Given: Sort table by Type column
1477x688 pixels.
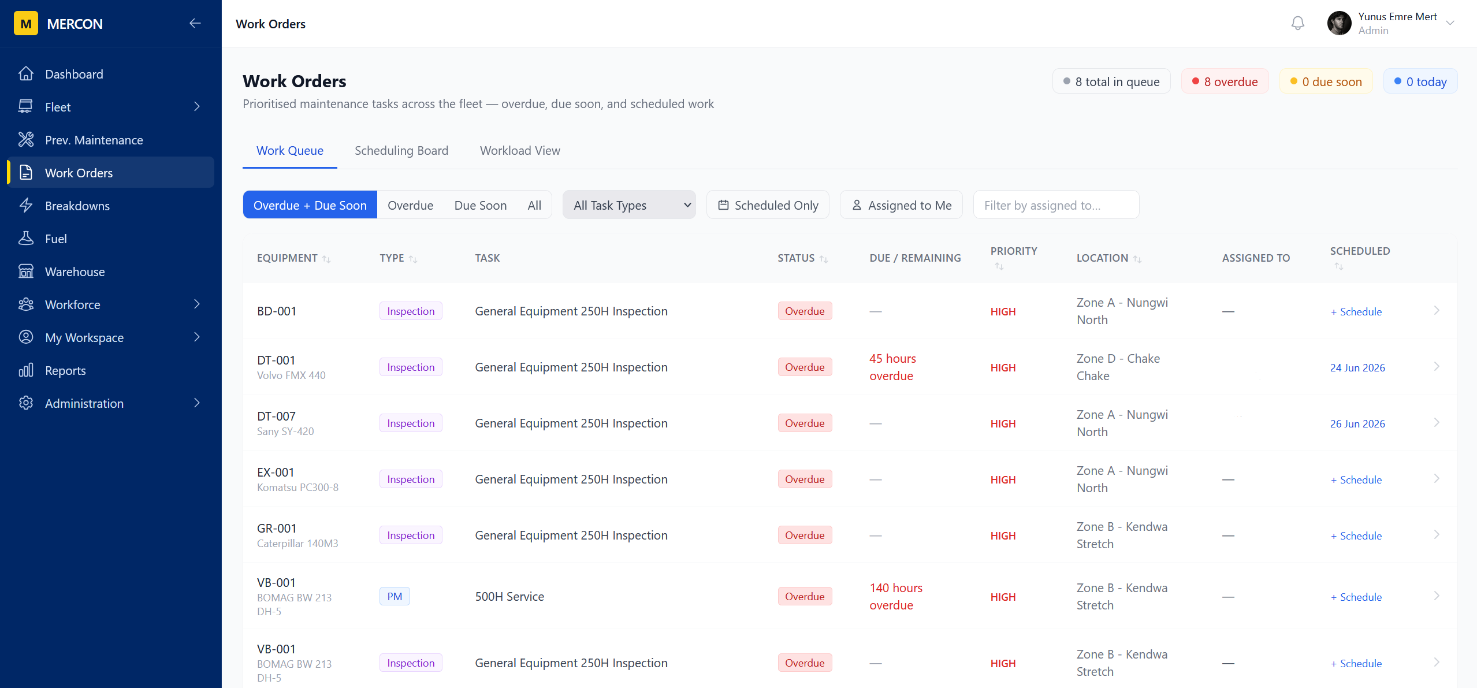Looking at the screenshot, I should pos(413,259).
